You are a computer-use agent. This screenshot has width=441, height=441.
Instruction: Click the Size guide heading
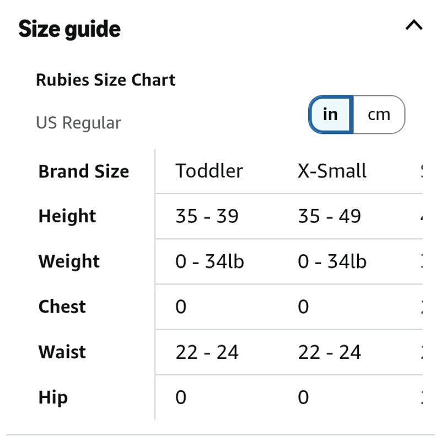coord(69,29)
